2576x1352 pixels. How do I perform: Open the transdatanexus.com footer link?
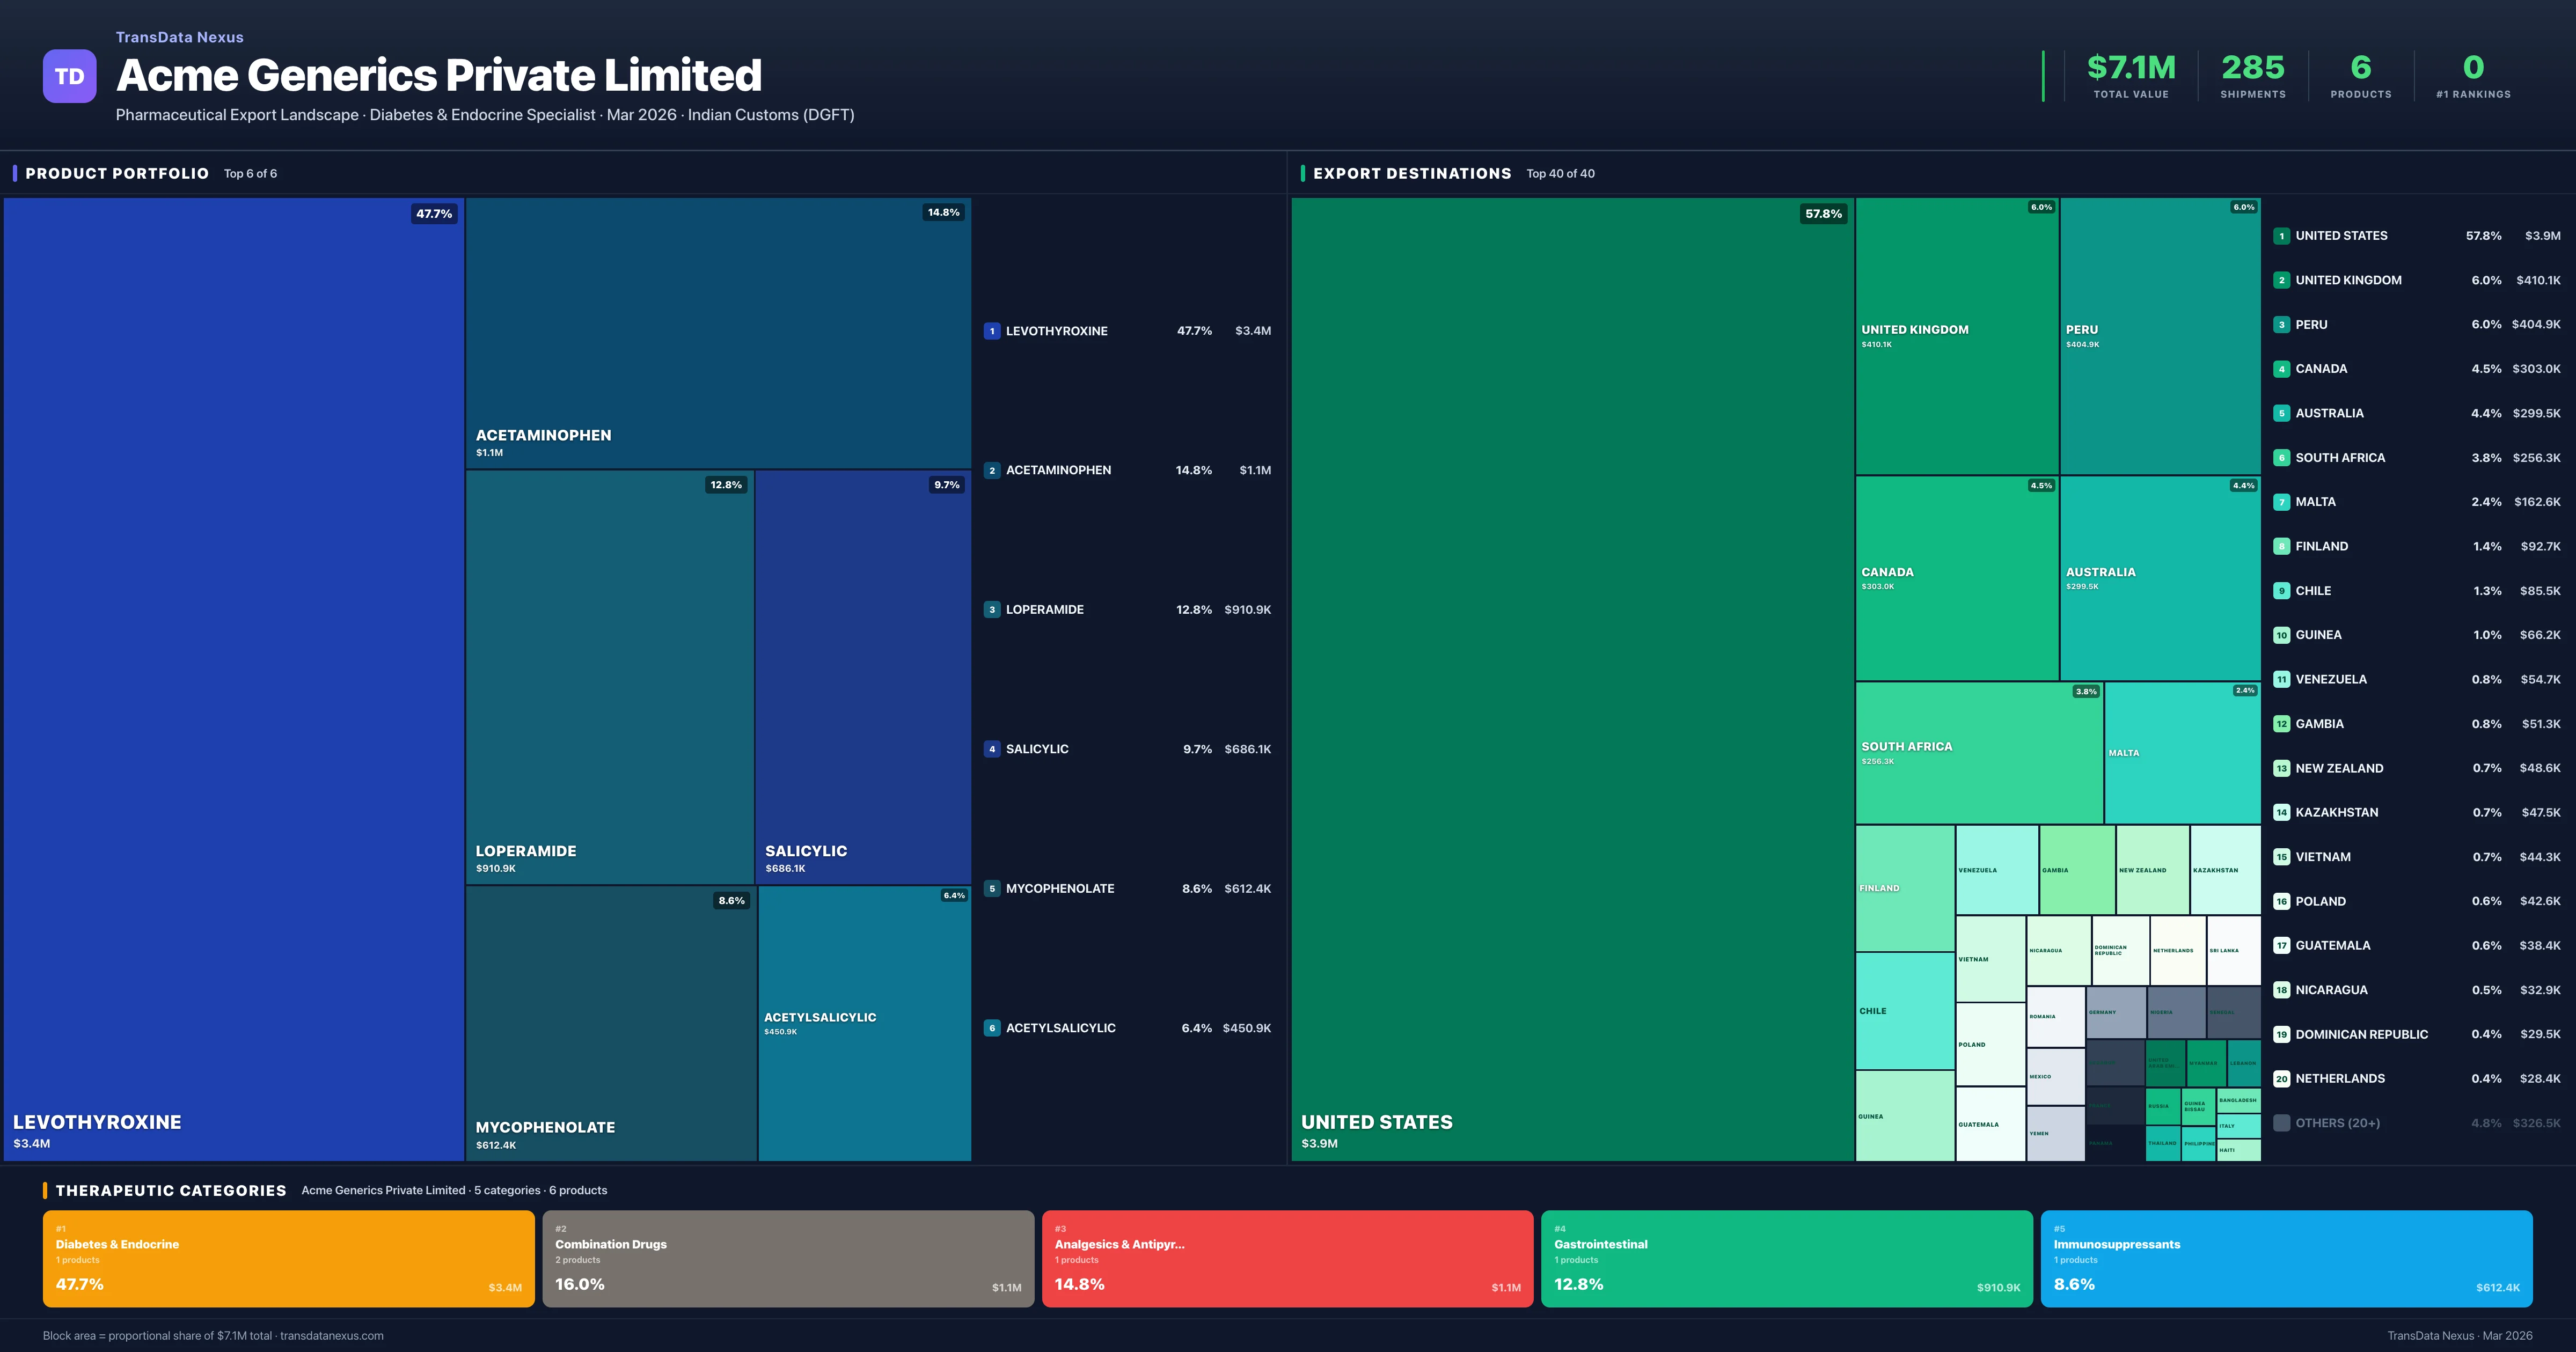tap(333, 1335)
